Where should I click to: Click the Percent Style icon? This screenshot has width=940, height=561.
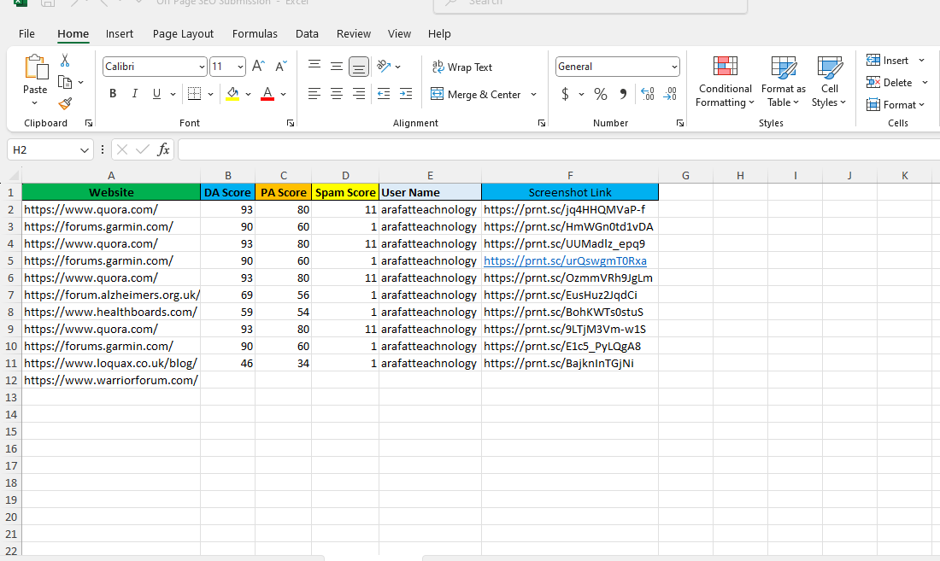tap(600, 94)
